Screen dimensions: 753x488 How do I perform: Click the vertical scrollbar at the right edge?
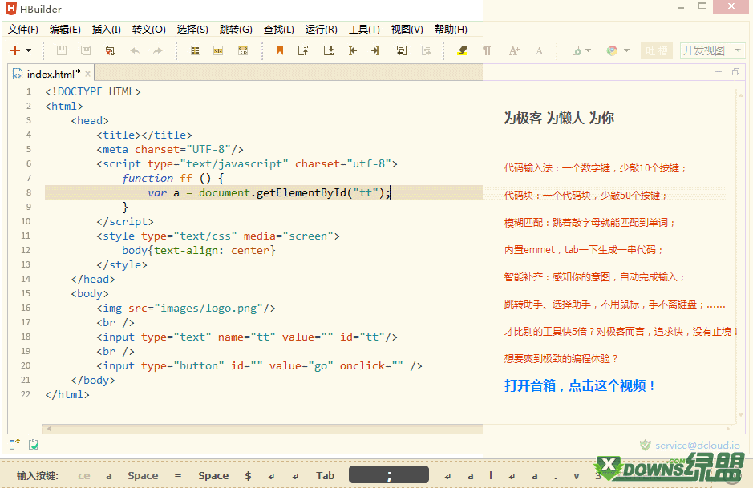click(x=740, y=254)
